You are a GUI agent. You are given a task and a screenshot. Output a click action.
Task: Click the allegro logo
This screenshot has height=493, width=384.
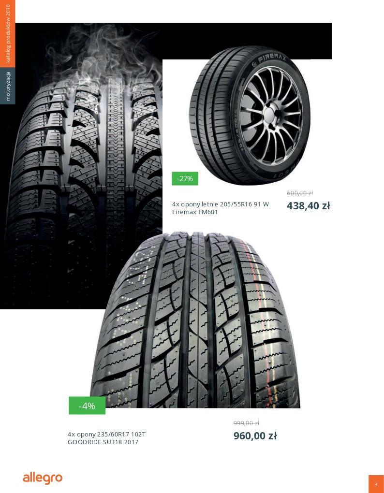click(x=43, y=478)
